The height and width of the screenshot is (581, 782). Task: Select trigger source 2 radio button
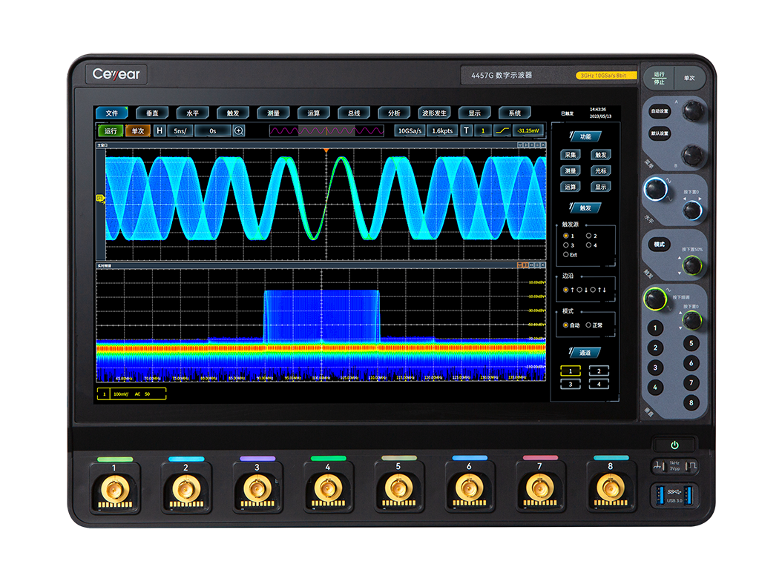589,236
